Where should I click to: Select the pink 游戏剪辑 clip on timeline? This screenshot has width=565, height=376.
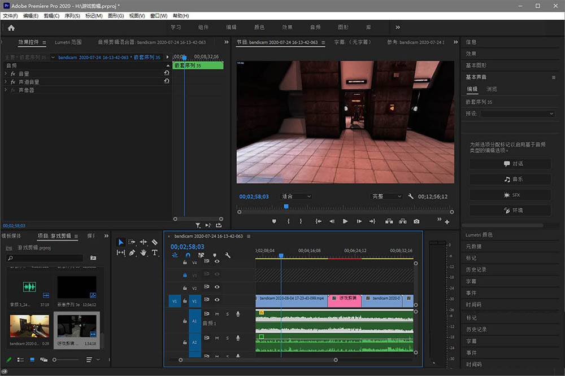coord(345,301)
